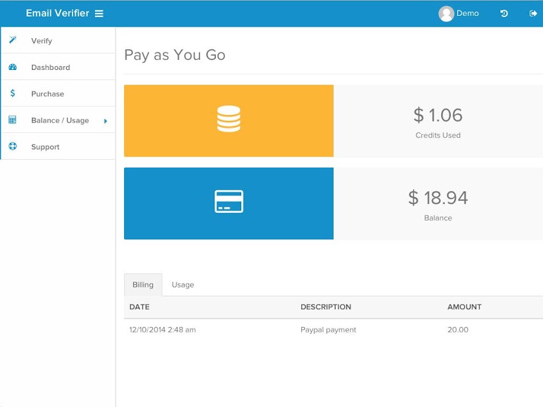The height and width of the screenshot is (407, 543).
Task: Click the Purchase dollar sign icon
Action: click(x=13, y=93)
